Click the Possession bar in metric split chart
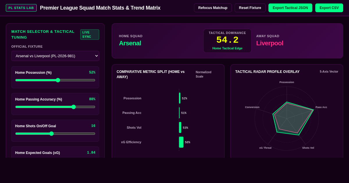 (x=180, y=98)
